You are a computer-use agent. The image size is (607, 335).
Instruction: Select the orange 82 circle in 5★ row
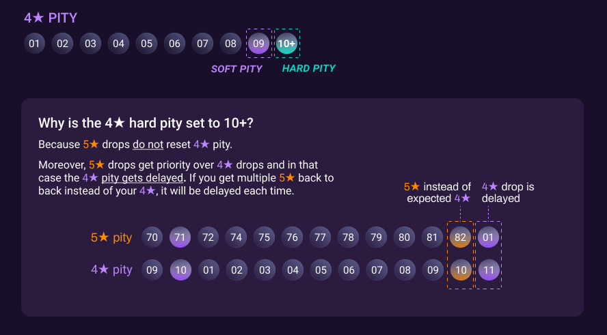pos(460,237)
